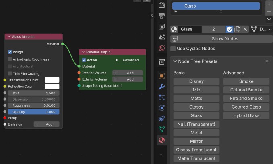
Task: Expand the material list filter triangle
Action: [176, 12]
